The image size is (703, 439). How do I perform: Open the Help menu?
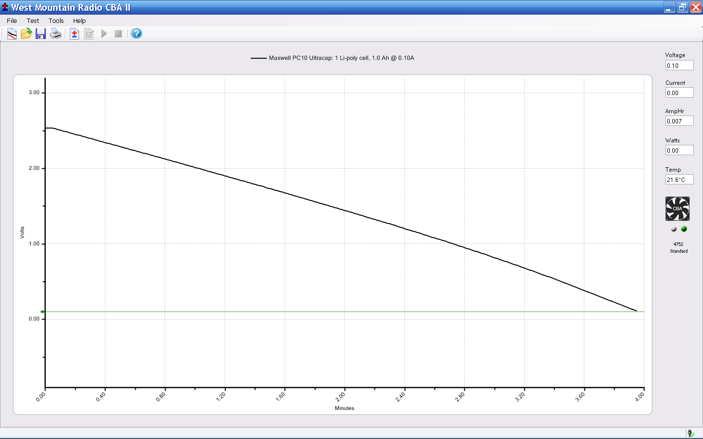(x=80, y=20)
